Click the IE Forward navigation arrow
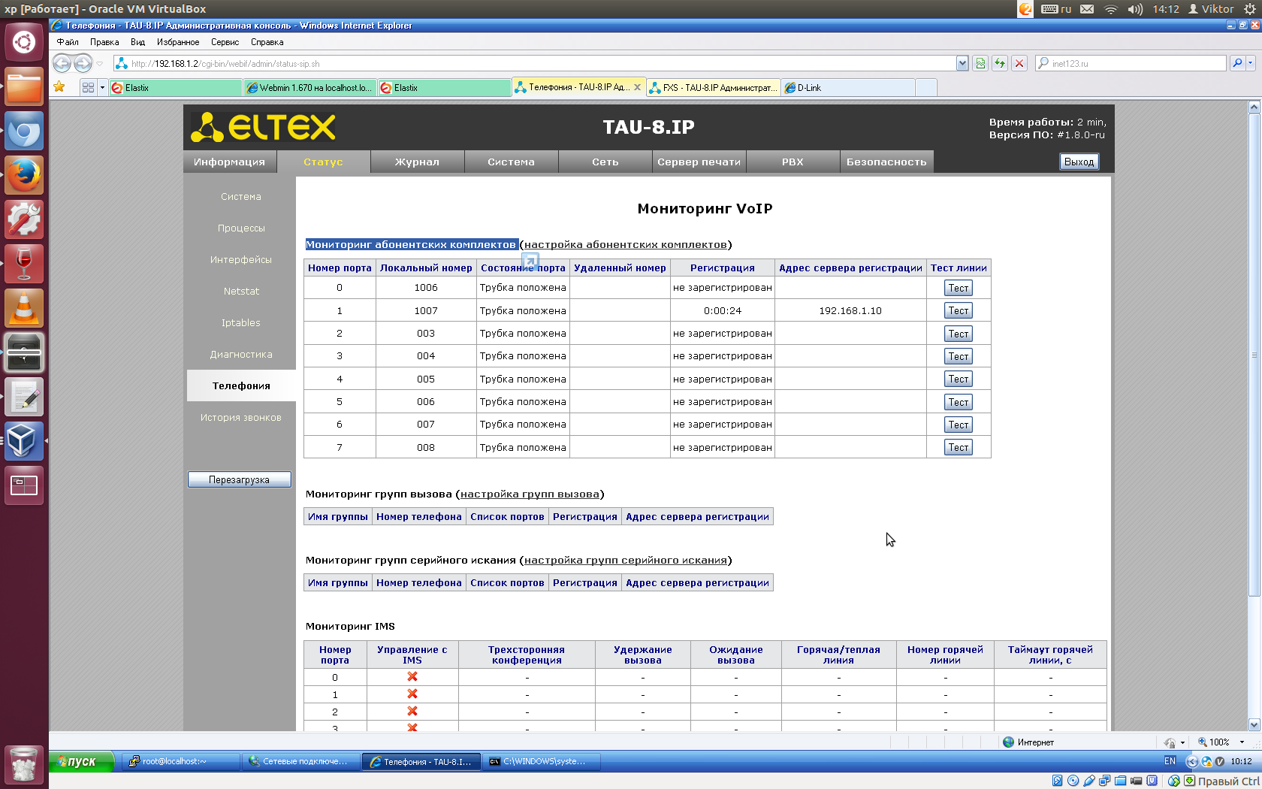1262x789 pixels. tap(83, 64)
